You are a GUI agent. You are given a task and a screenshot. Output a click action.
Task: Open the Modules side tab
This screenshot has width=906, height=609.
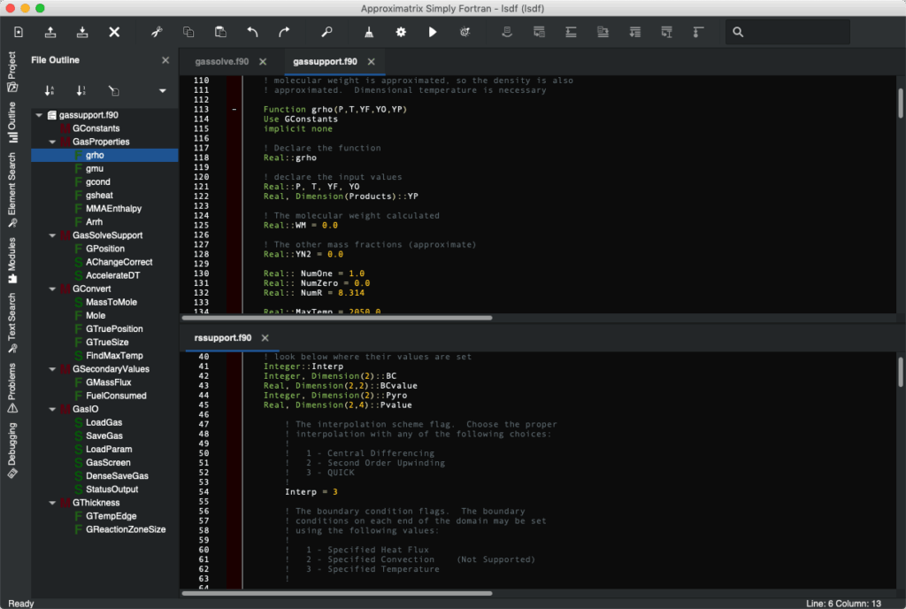(12, 260)
